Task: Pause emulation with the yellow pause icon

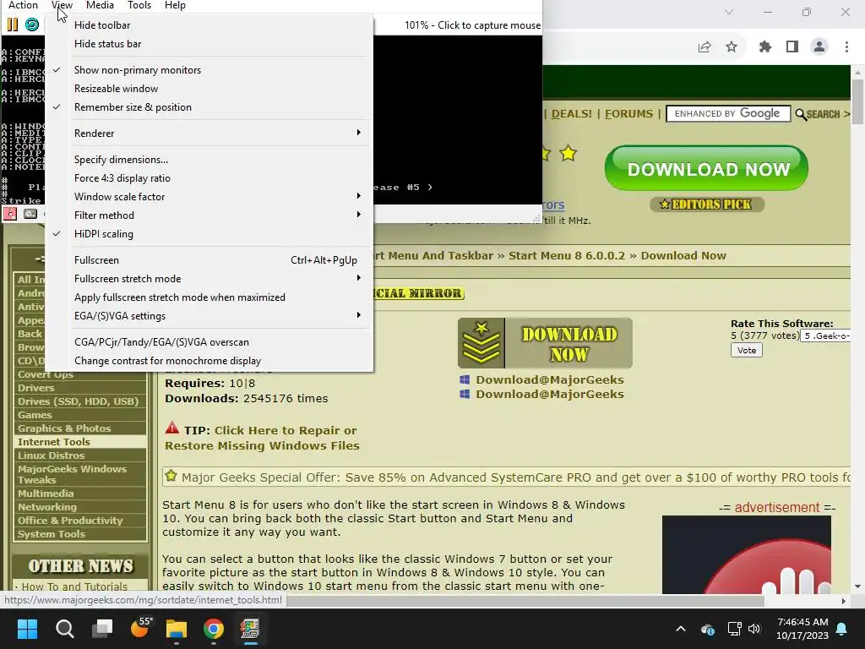Action: pyautogui.click(x=12, y=25)
